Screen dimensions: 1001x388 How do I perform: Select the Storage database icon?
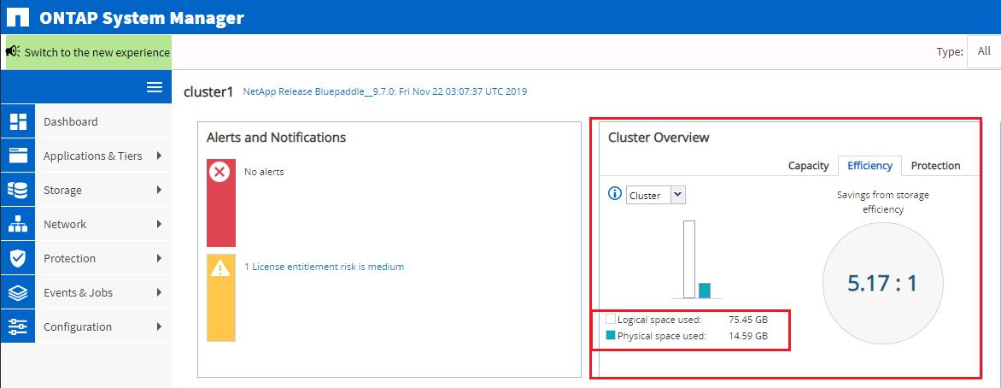click(18, 190)
